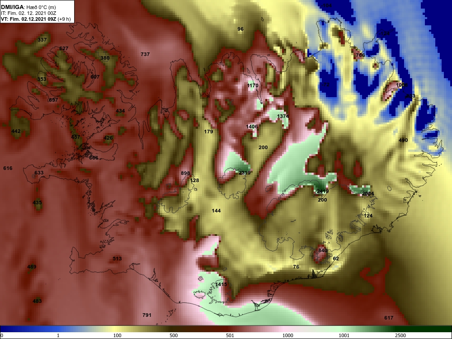
Task: Click the legend label '1'
Action: click(x=58, y=335)
